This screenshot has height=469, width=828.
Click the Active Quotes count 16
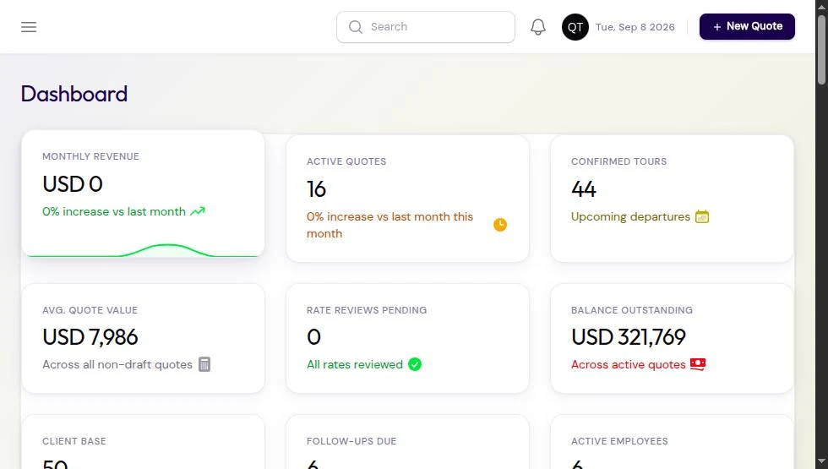pyautogui.click(x=316, y=189)
